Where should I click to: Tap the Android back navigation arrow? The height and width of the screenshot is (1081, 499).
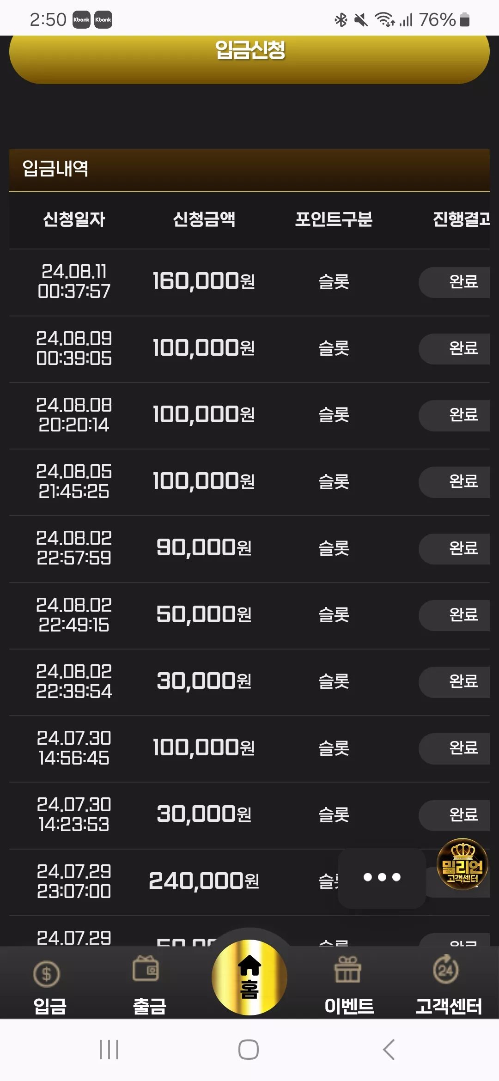click(389, 1050)
